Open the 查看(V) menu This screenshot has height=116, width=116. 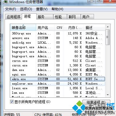[x=42, y=9]
